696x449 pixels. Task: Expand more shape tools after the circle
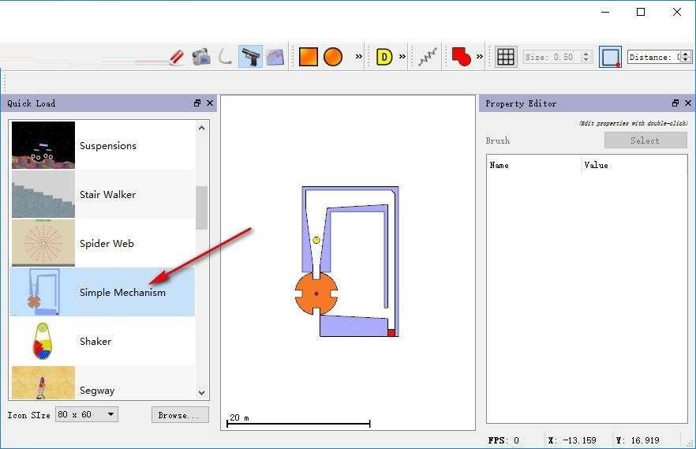[x=358, y=56]
